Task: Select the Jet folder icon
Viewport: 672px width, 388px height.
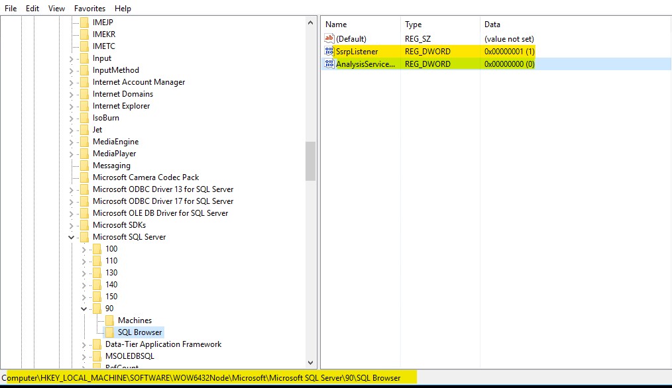Action: pos(84,130)
